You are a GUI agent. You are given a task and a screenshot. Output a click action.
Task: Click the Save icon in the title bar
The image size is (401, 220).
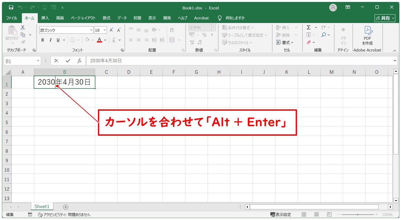(x=11, y=7)
